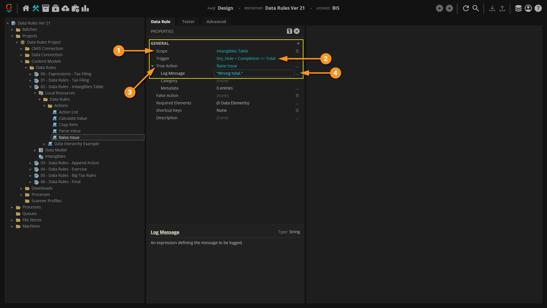This screenshot has height=308, width=547.
Task: Open Shortcut Keys dropdown list button
Action: tap(297, 110)
